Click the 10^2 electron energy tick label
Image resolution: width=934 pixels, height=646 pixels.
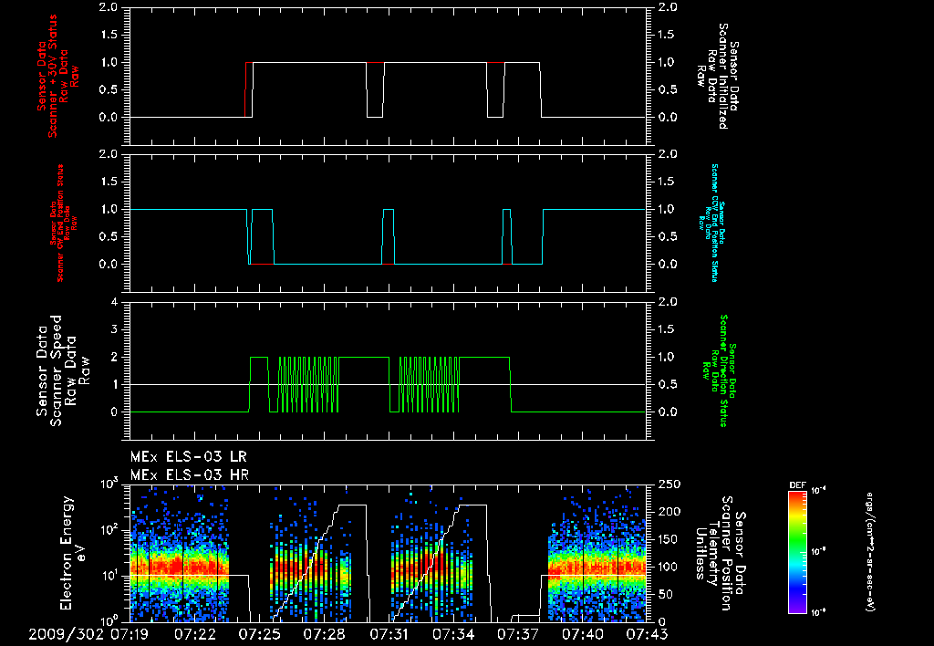(x=109, y=530)
